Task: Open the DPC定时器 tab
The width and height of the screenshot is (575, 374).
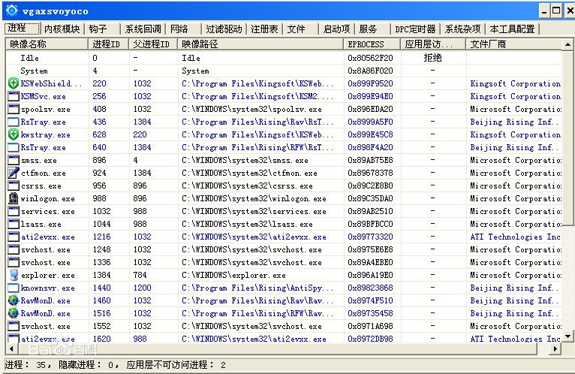Action: pyautogui.click(x=415, y=29)
